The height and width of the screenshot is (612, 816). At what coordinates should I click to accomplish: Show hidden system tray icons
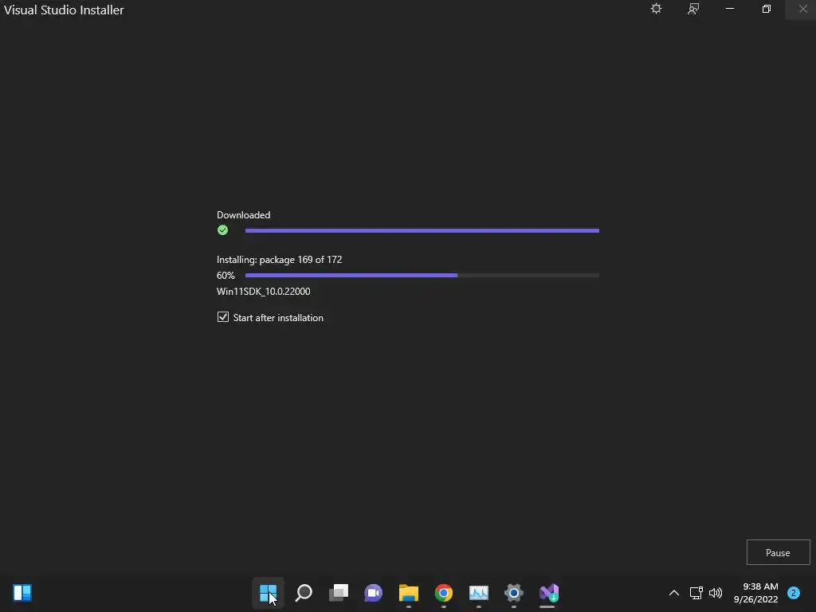tap(674, 593)
